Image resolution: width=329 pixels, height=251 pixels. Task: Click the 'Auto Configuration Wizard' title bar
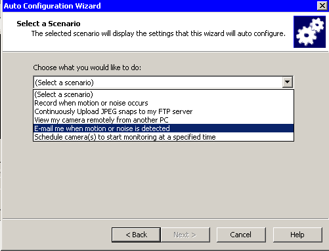[x=52, y=6]
